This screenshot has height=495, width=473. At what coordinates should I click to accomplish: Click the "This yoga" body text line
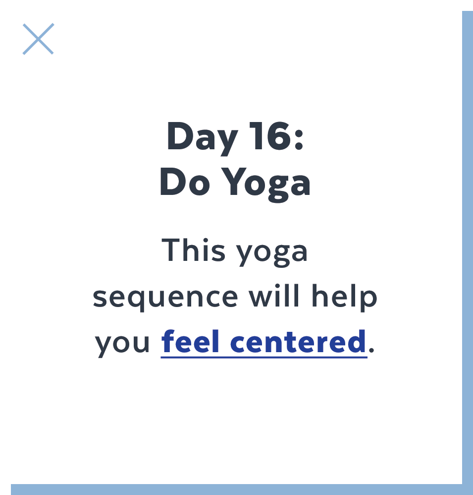click(234, 252)
